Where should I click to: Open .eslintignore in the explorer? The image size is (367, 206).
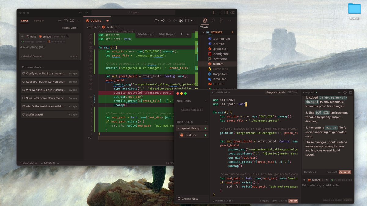tap(218, 39)
